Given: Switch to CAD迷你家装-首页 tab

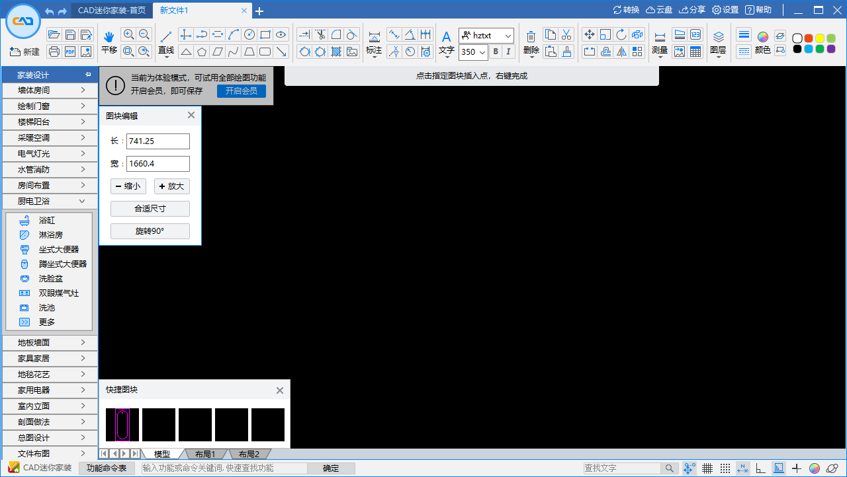Looking at the screenshot, I should [x=112, y=11].
